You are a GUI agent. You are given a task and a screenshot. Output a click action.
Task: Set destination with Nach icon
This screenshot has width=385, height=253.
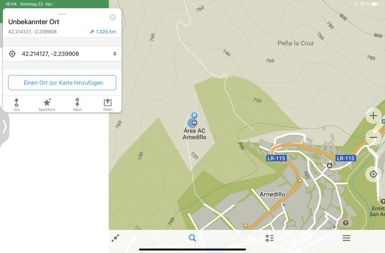[x=77, y=105]
